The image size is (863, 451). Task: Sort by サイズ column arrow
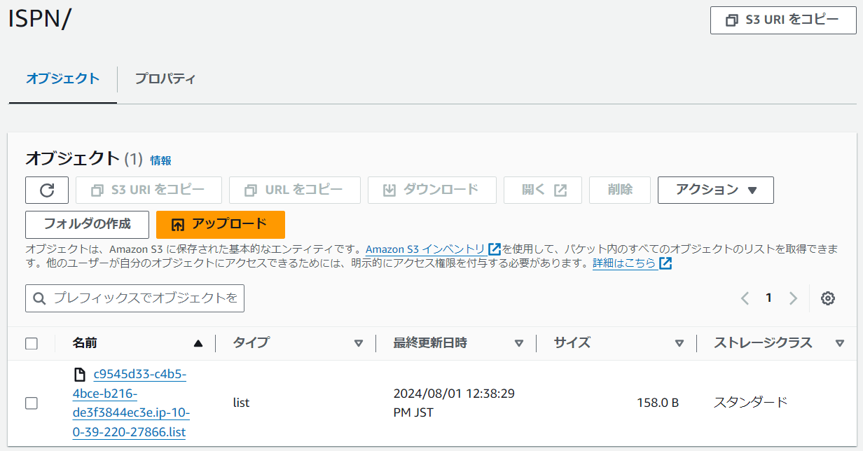coord(679,343)
